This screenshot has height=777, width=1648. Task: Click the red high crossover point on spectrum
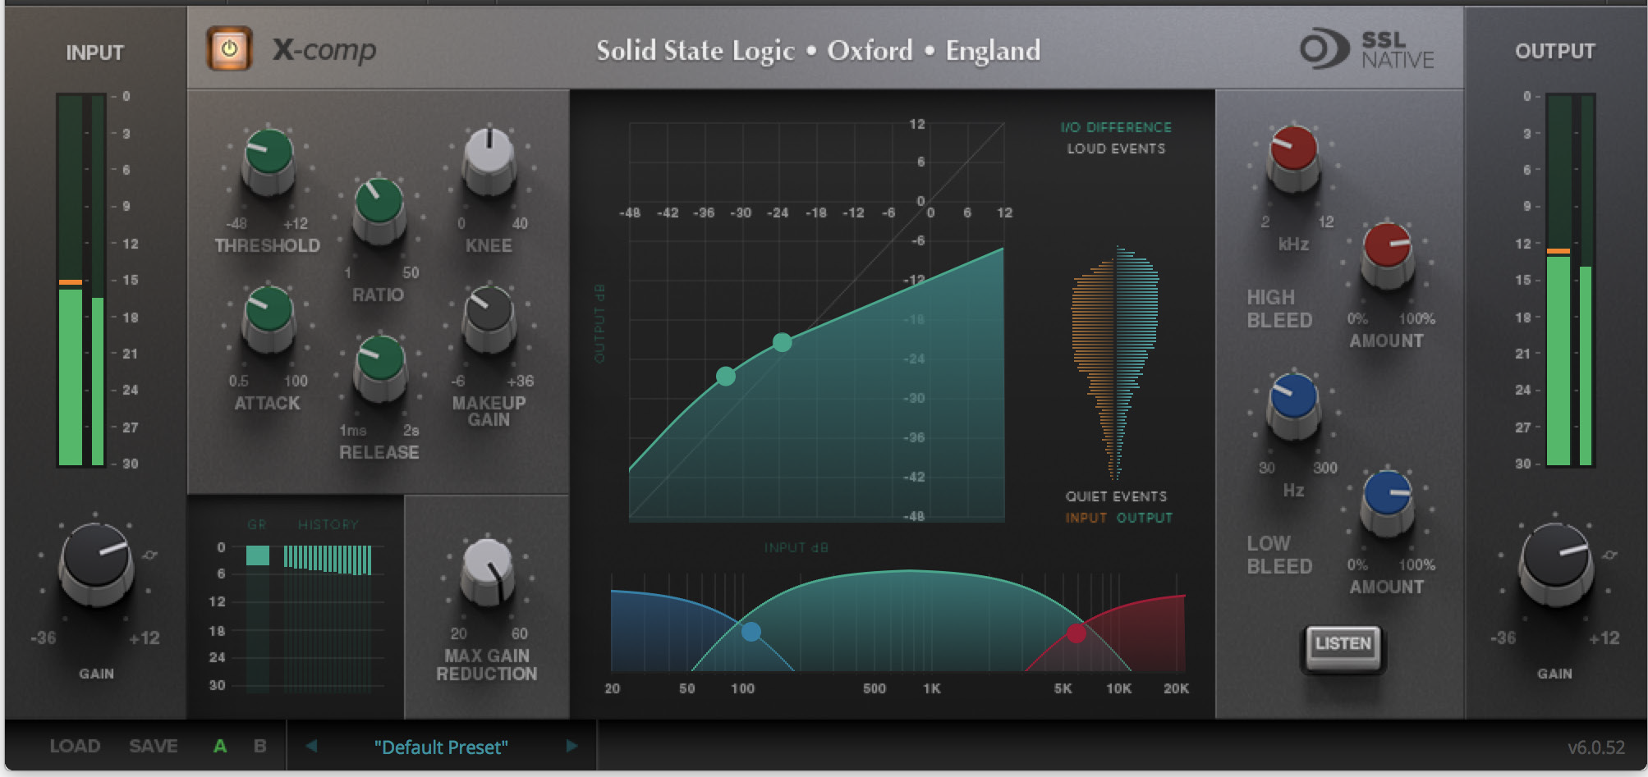pos(1076,633)
